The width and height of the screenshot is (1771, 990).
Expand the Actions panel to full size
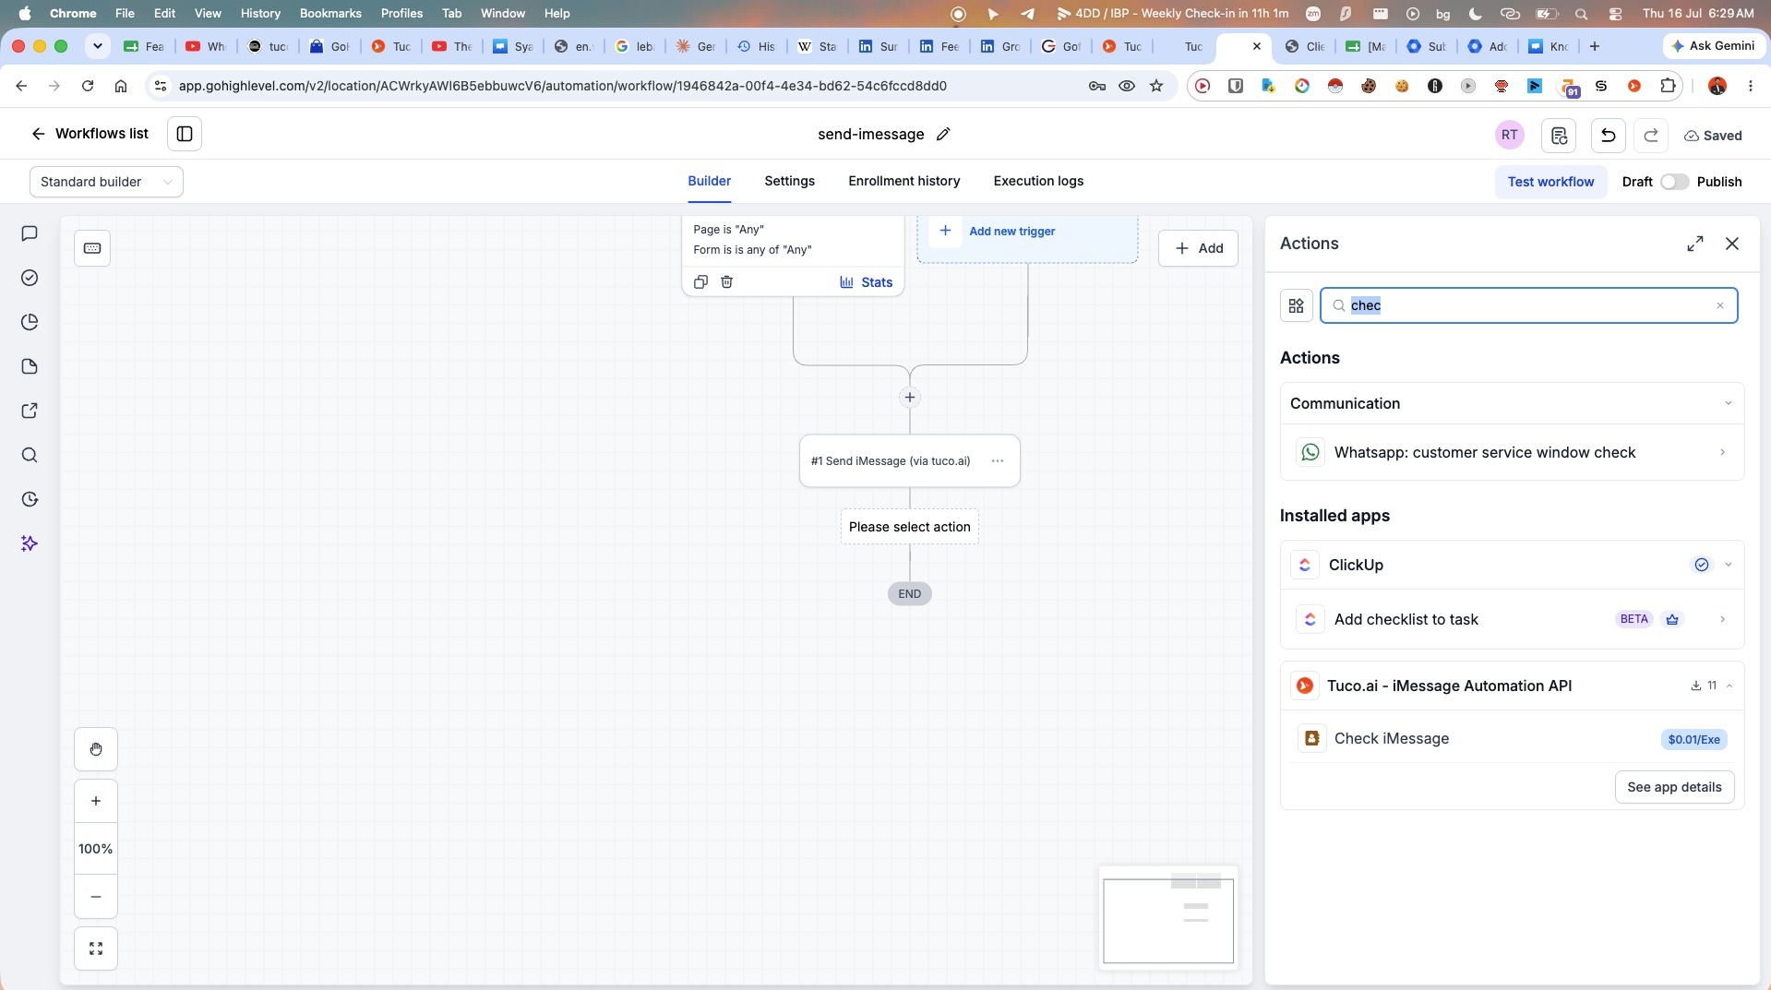(1695, 244)
